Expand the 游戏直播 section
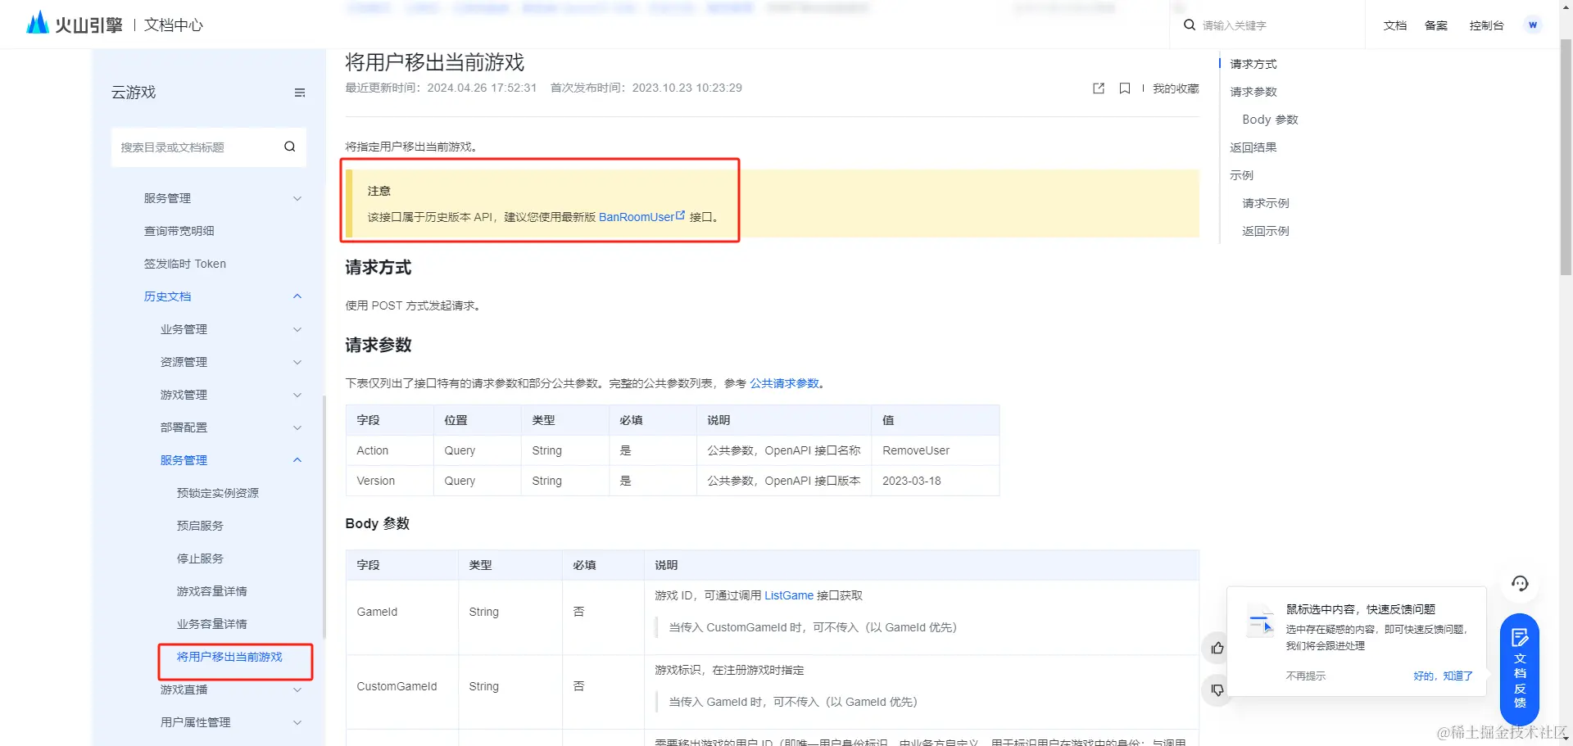 point(296,689)
